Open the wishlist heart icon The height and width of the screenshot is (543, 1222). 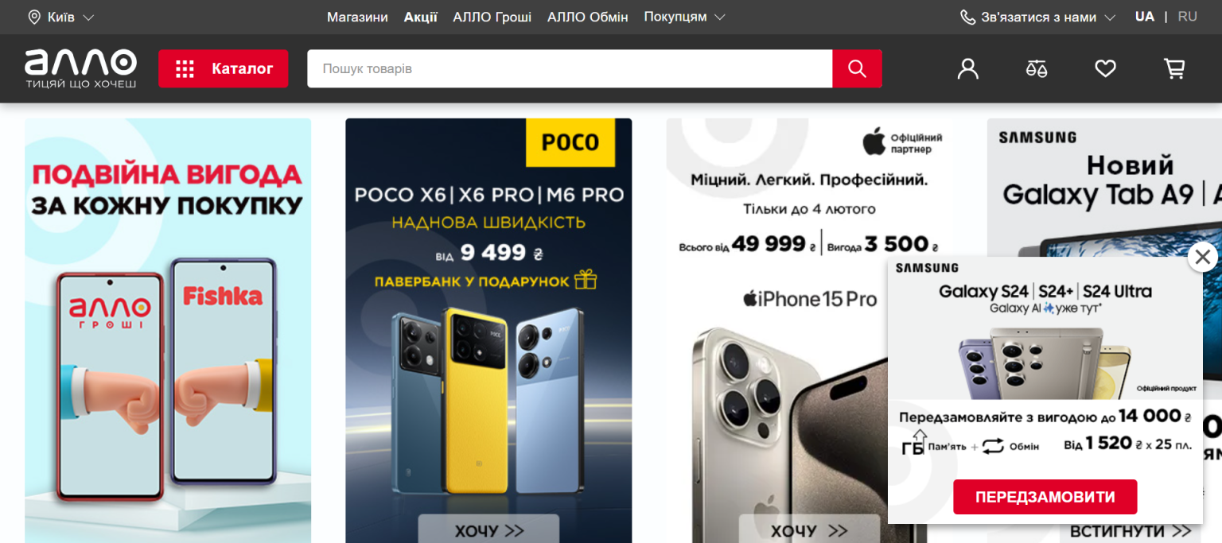pos(1105,69)
